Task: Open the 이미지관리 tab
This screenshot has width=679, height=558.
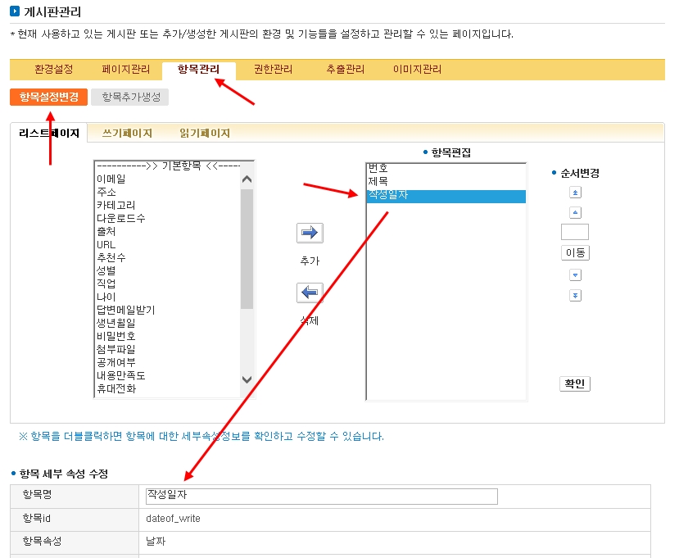Action: [x=417, y=70]
